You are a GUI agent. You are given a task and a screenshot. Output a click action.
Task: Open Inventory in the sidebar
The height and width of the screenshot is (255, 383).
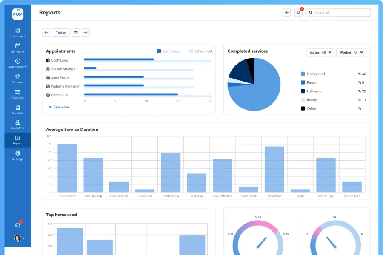pos(17,125)
